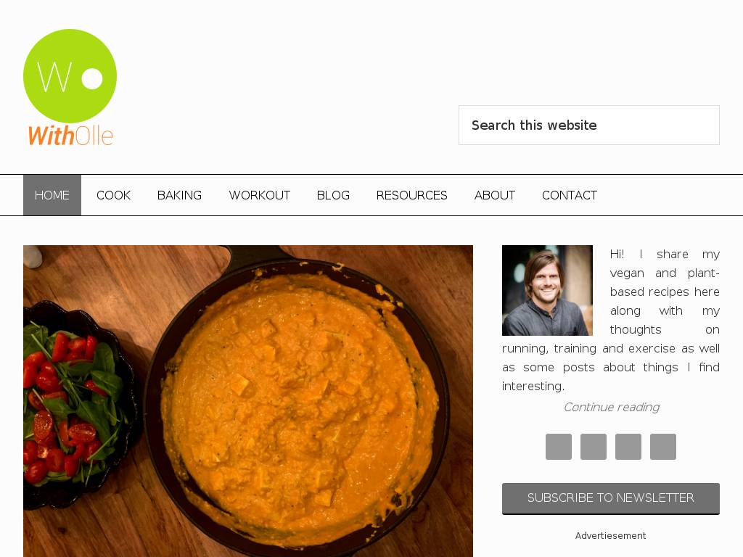Click the first gray social icon square
This screenshot has height=557, width=743.
pyautogui.click(x=559, y=447)
